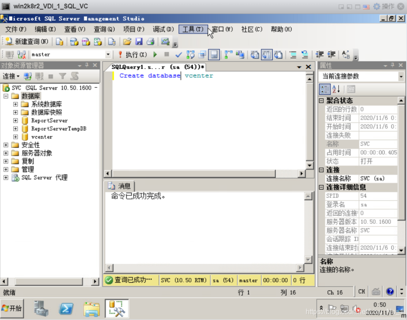Viewport: 407px width, 320px height.
Task: Click the Object Explorer horizontal scrollbar
Action: pos(49,281)
